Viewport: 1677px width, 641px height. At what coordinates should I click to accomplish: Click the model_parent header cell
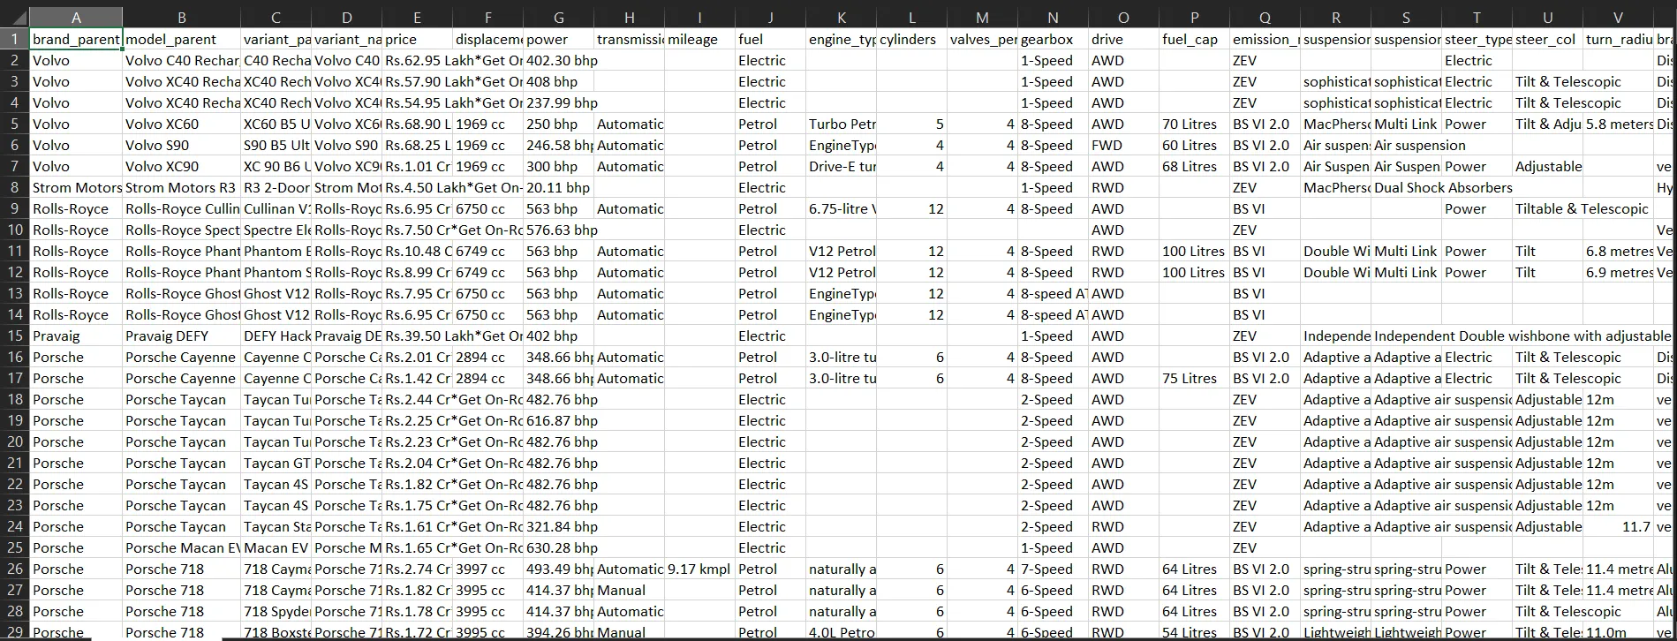(x=181, y=39)
